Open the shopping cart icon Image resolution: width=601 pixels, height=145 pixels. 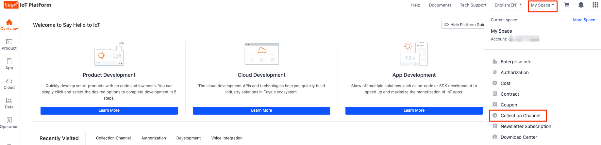pyautogui.click(x=567, y=5)
